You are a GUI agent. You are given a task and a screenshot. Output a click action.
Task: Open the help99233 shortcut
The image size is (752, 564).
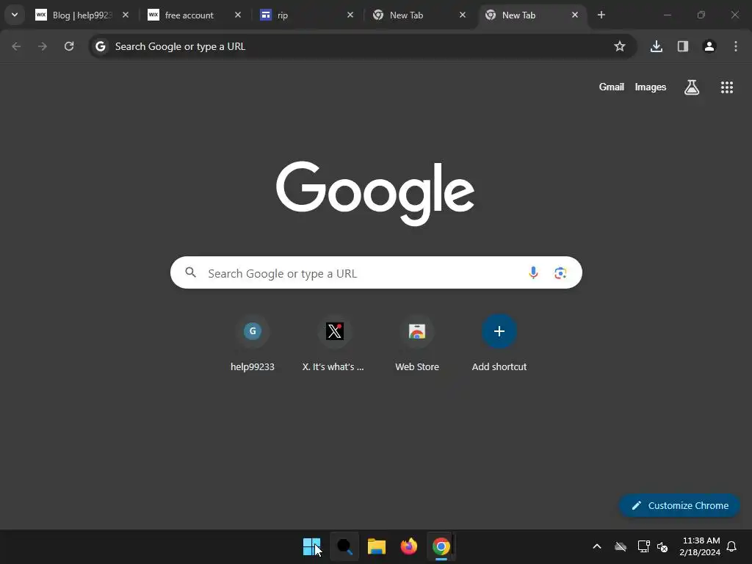tap(253, 344)
